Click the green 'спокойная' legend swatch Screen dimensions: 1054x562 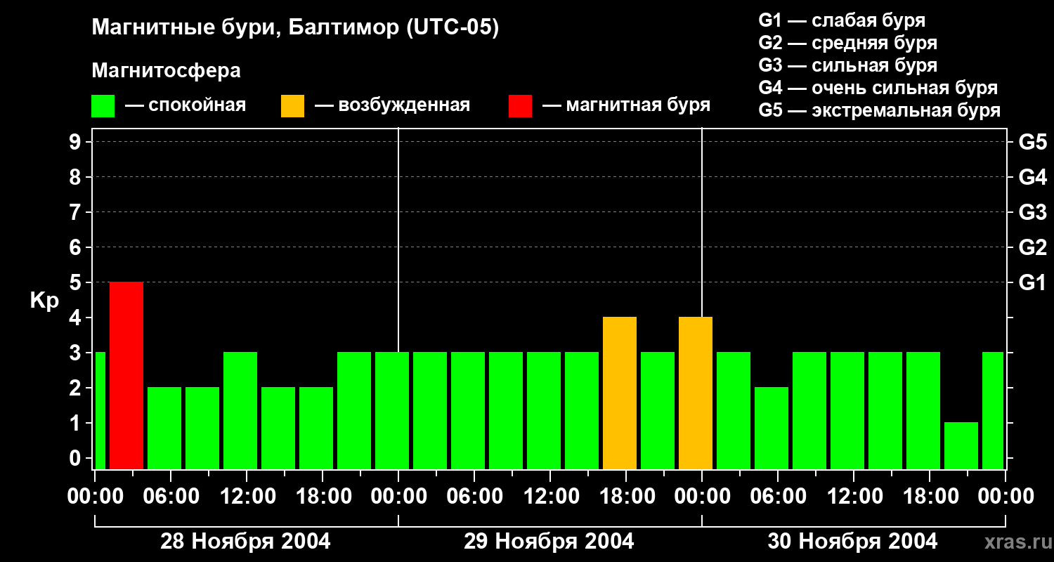103,106
